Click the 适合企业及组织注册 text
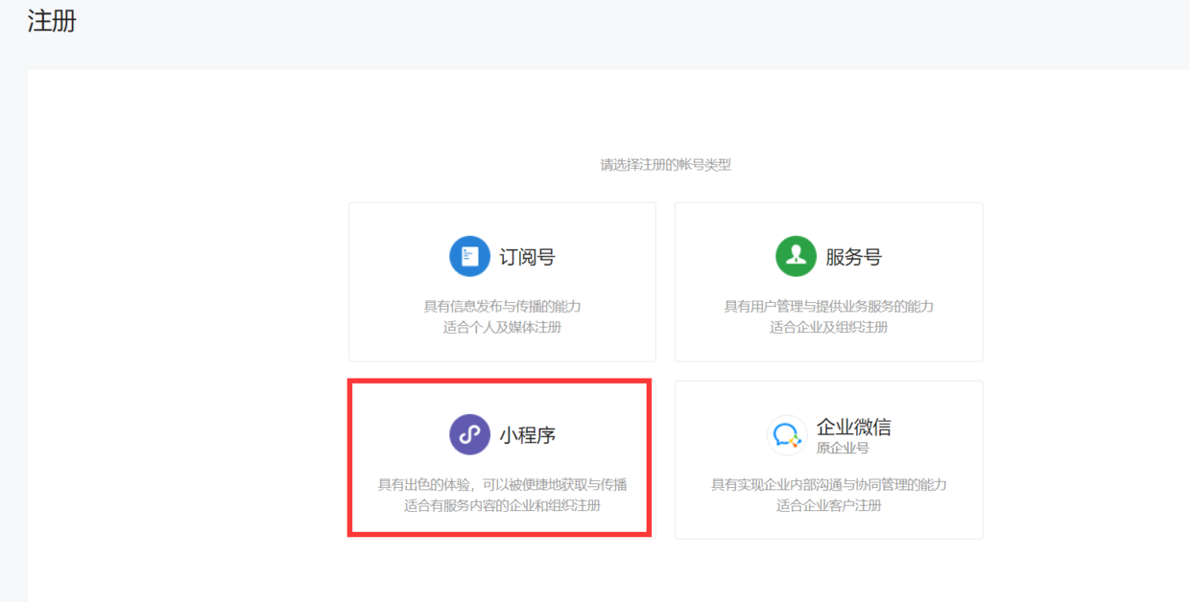The width and height of the screenshot is (1190, 602). click(x=829, y=328)
